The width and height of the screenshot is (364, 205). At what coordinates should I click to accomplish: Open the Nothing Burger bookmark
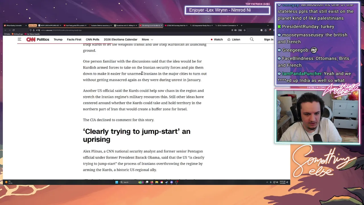(17, 34)
